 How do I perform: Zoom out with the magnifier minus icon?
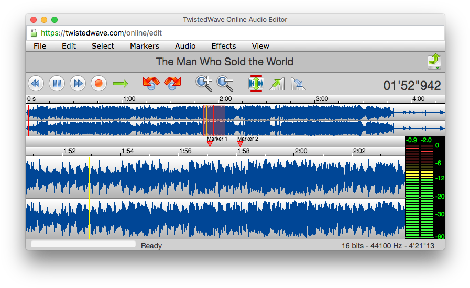225,84
